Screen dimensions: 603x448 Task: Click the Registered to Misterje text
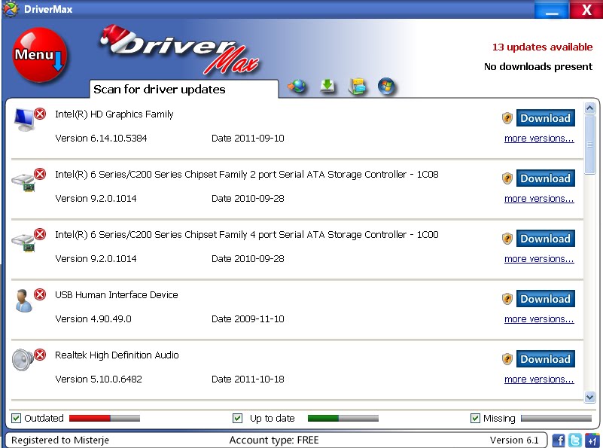pos(60,440)
